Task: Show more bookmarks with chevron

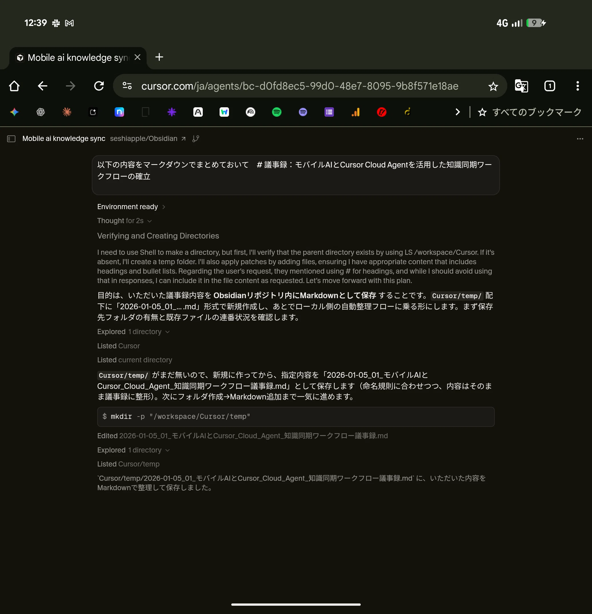Action: [x=457, y=112]
